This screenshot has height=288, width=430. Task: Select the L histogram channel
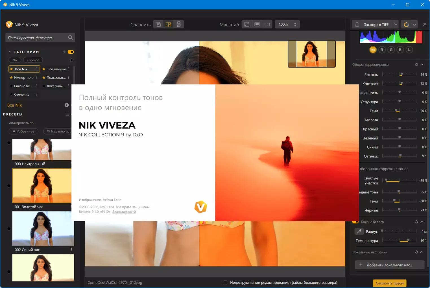click(409, 50)
